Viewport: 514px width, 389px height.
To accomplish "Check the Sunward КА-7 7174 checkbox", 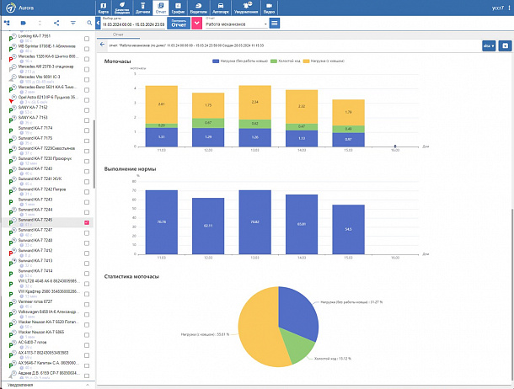I will click(x=87, y=131).
